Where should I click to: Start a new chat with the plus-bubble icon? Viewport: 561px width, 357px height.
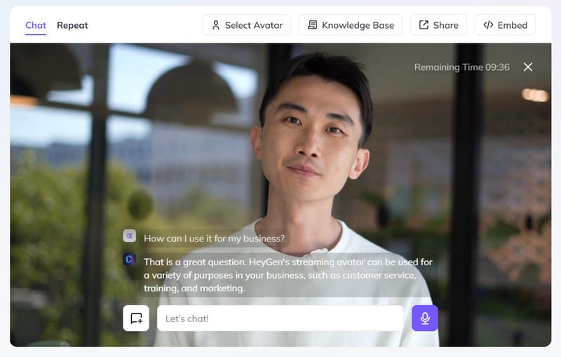click(x=136, y=318)
